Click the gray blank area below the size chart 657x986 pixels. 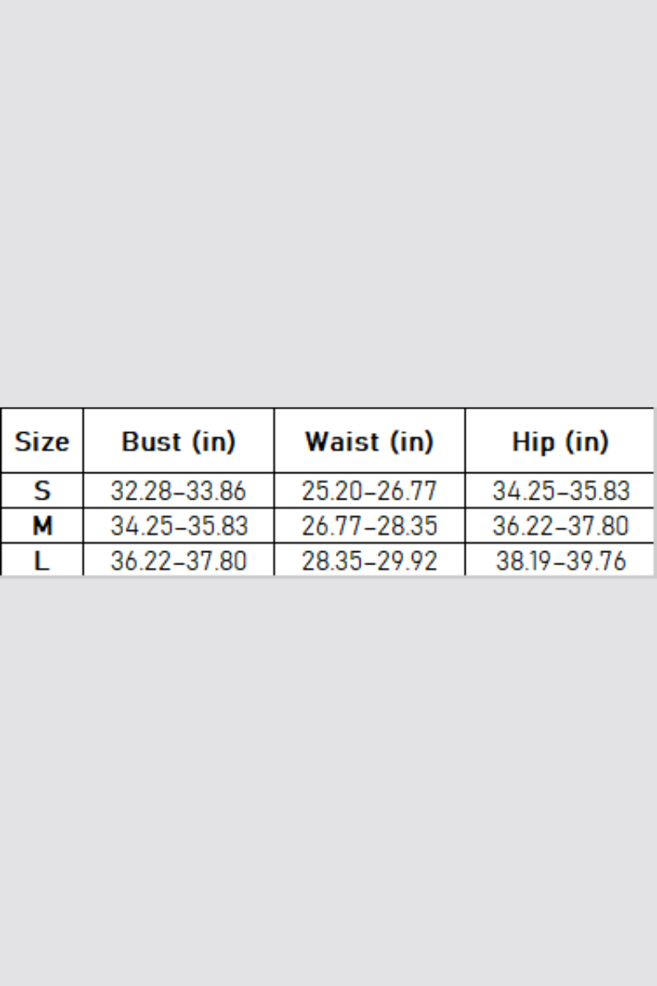[x=328, y=781]
